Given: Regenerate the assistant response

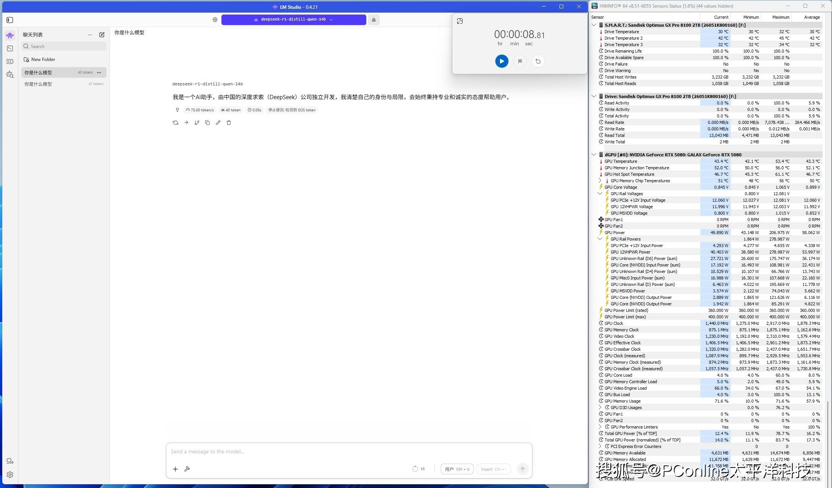Looking at the screenshot, I should (176, 123).
